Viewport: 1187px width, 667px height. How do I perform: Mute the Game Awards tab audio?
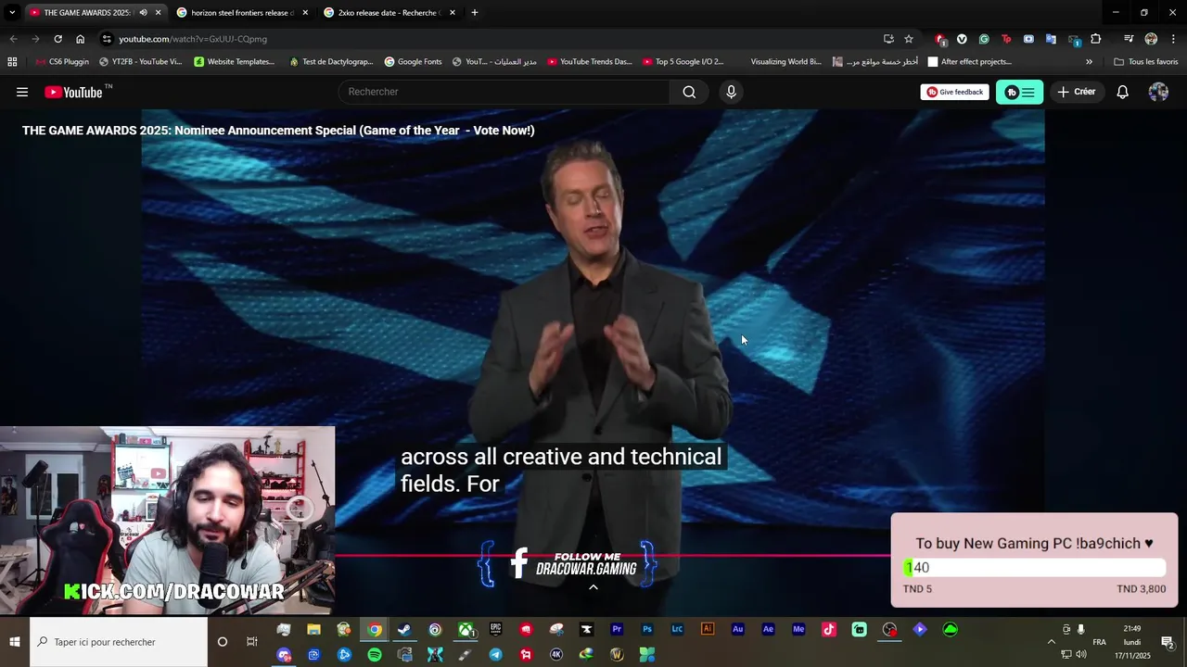(143, 13)
